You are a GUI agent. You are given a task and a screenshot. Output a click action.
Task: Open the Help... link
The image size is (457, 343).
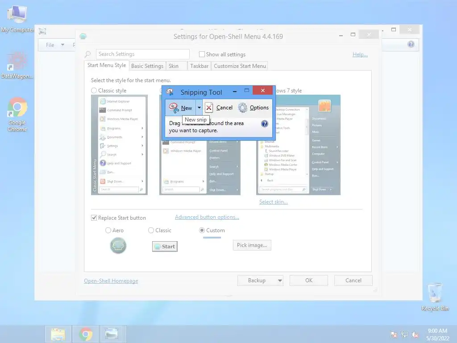360,54
